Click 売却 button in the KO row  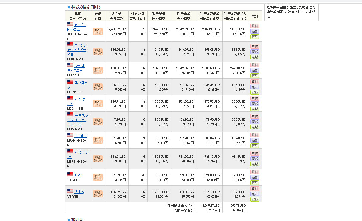pyautogui.click(x=255, y=87)
